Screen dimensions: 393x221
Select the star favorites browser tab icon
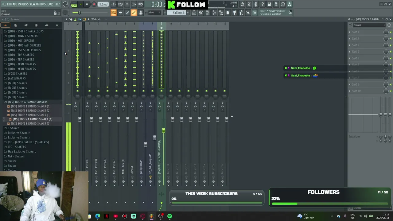[57, 25]
